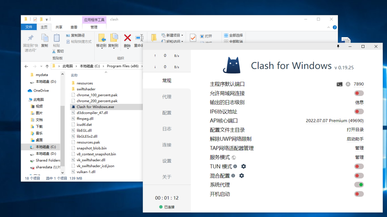Enable Start with Windows (开机启动) switch

coord(359,194)
